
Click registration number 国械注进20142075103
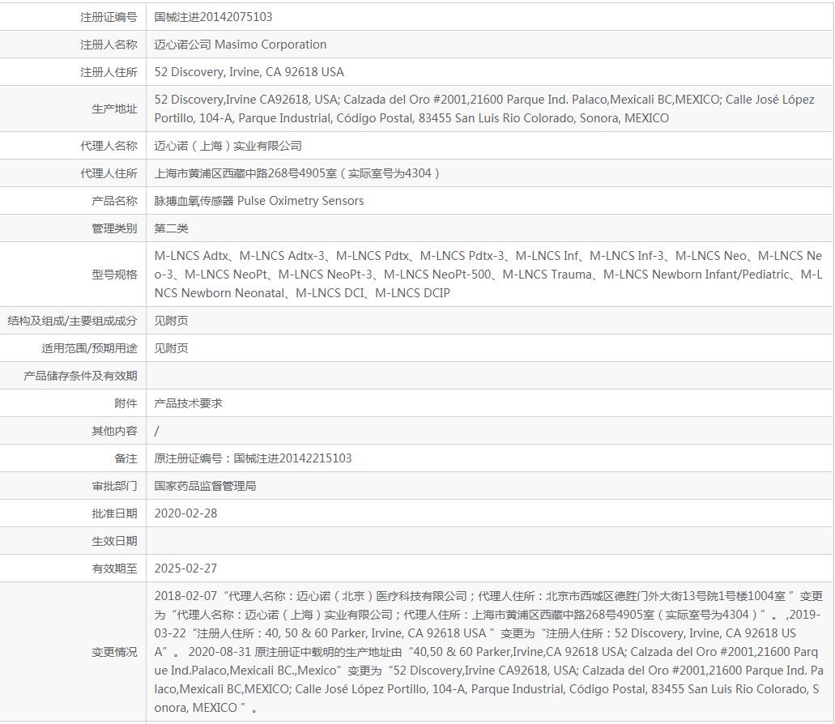click(x=213, y=17)
